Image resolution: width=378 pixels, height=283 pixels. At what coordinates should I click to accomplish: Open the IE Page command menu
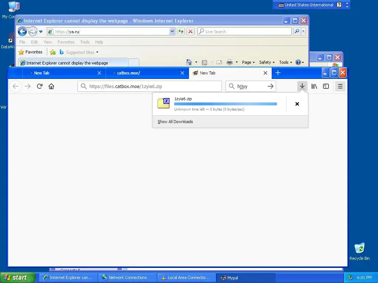point(248,62)
